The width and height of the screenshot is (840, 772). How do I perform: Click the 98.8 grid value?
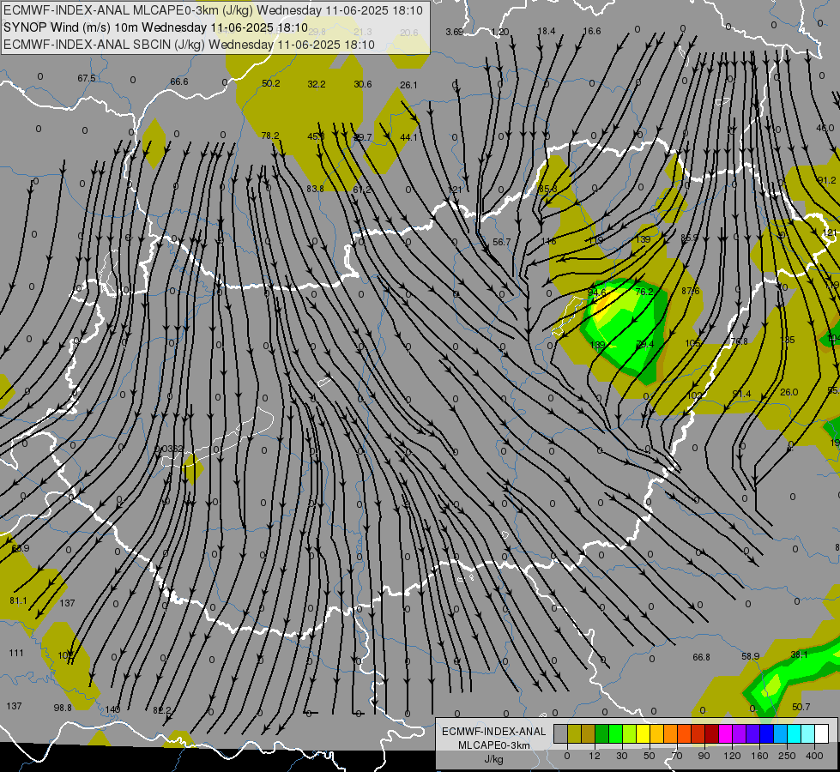click(63, 708)
